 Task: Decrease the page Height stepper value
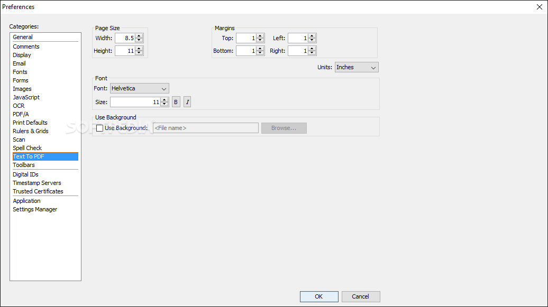(139, 53)
